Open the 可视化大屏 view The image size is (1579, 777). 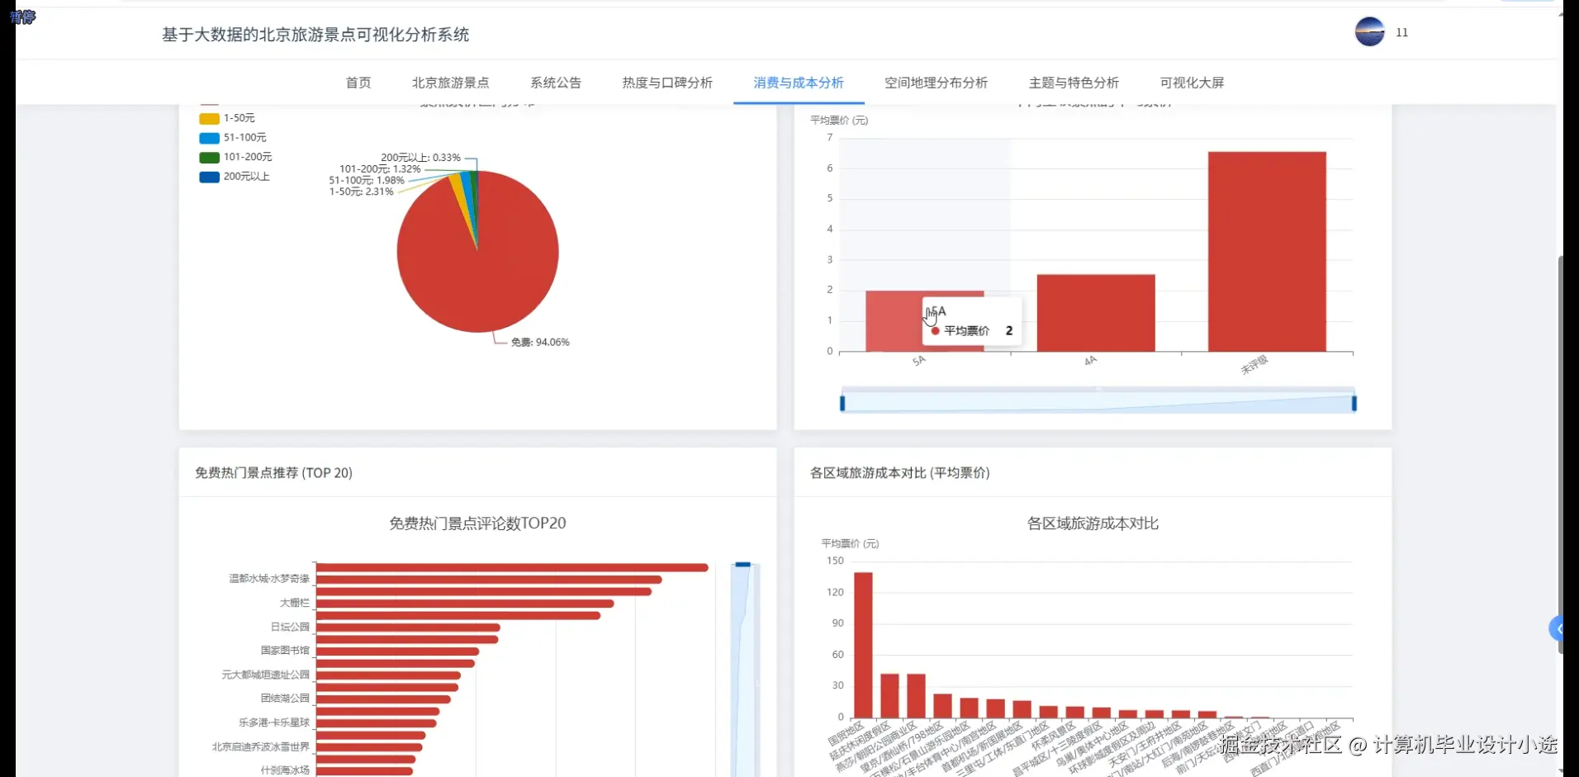click(x=1191, y=83)
